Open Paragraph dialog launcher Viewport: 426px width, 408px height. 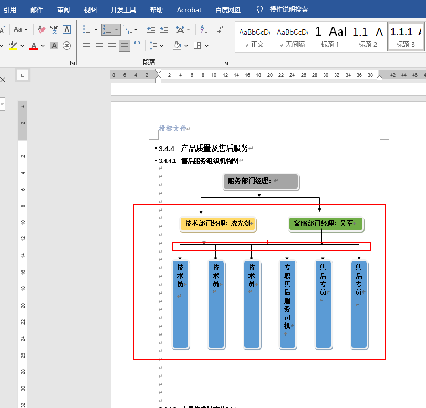click(x=226, y=63)
